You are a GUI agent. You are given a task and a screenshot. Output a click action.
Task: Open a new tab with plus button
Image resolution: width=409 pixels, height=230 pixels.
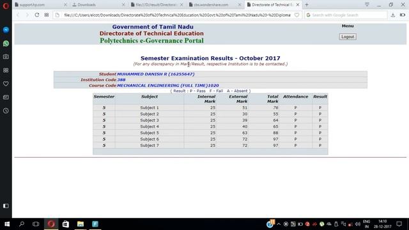307,4
